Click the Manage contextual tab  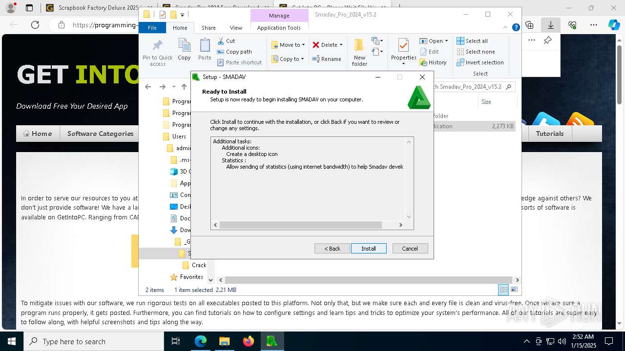pyautogui.click(x=279, y=16)
